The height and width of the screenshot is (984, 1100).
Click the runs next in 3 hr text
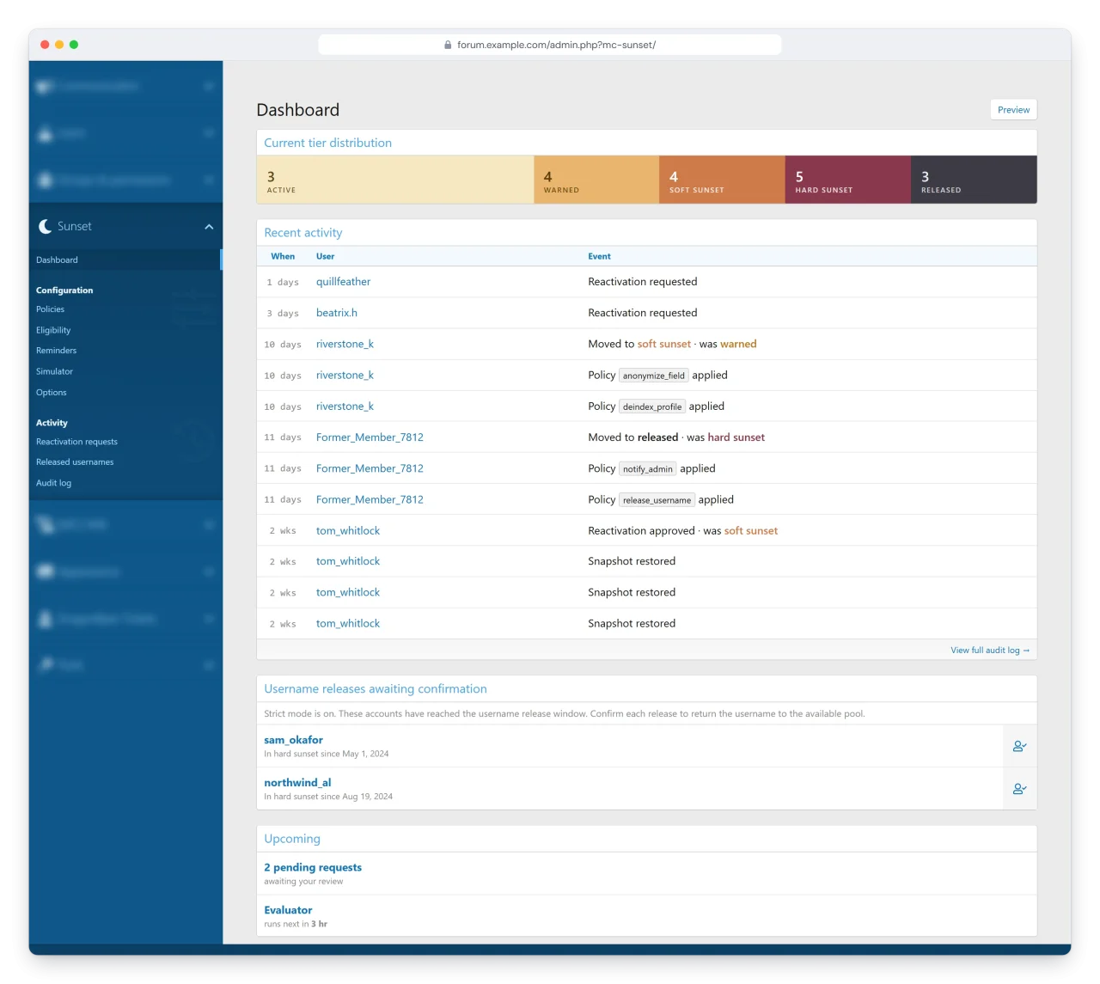coord(296,925)
